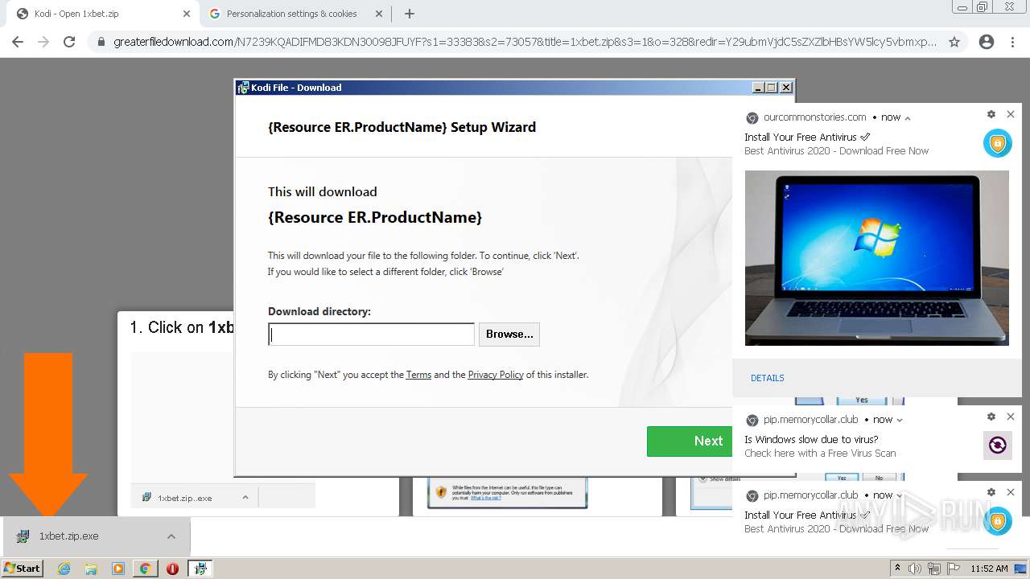Click the 11:52 AM clock

click(x=990, y=569)
